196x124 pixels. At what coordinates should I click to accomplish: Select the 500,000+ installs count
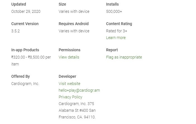coord(114,11)
